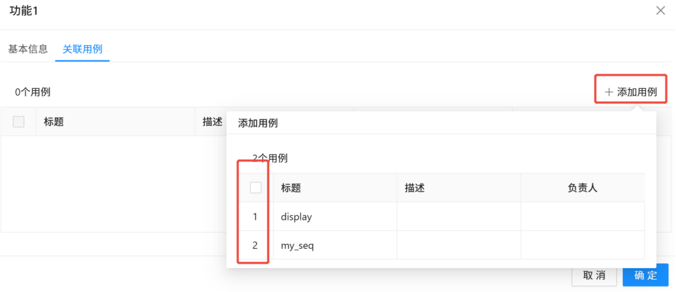The height and width of the screenshot is (292, 676).
Task: Click row number 2 cell
Action: click(x=255, y=246)
